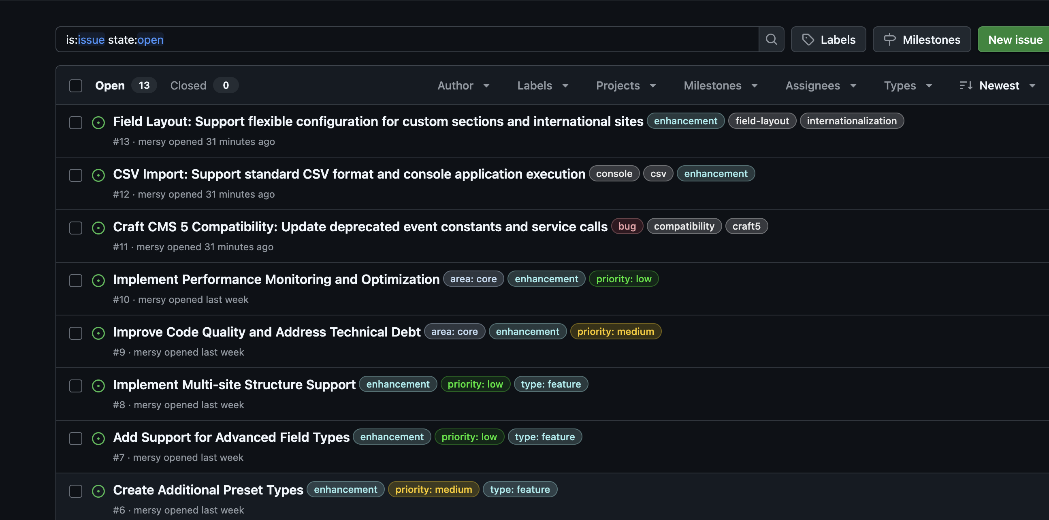Click into the issue search filter field
Viewport: 1049px width, 520px height.
click(x=407, y=40)
